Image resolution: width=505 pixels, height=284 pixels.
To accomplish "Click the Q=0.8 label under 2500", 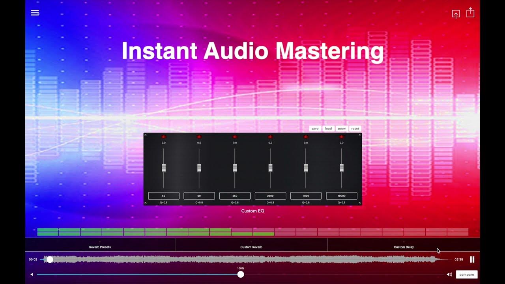I will 270,203.
